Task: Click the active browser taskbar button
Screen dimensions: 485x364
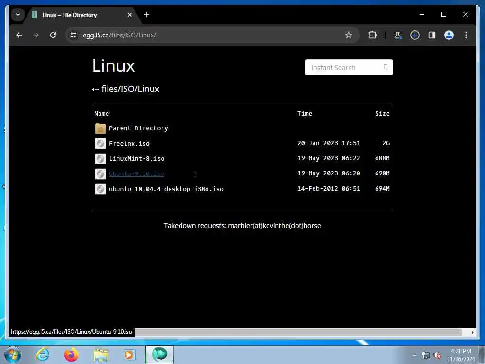Action: pos(160,355)
